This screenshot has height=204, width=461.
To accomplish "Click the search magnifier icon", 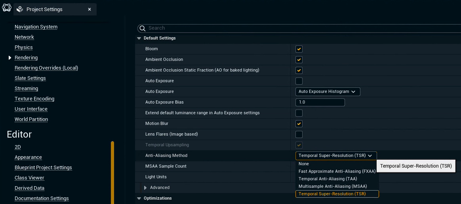I will coord(143,28).
